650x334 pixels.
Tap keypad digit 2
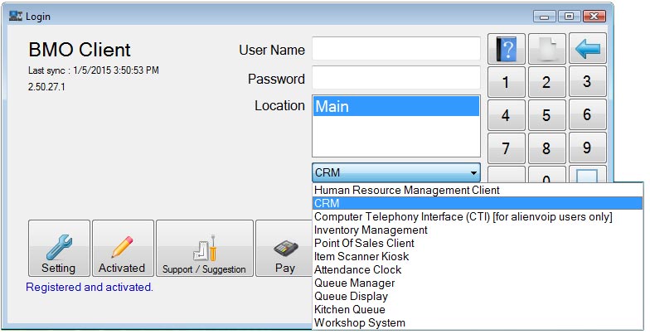pyautogui.click(x=547, y=81)
